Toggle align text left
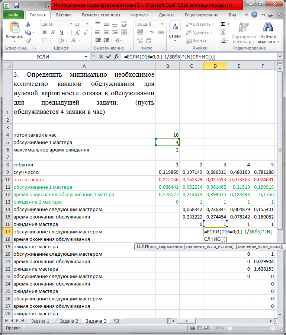 [x=98, y=32]
